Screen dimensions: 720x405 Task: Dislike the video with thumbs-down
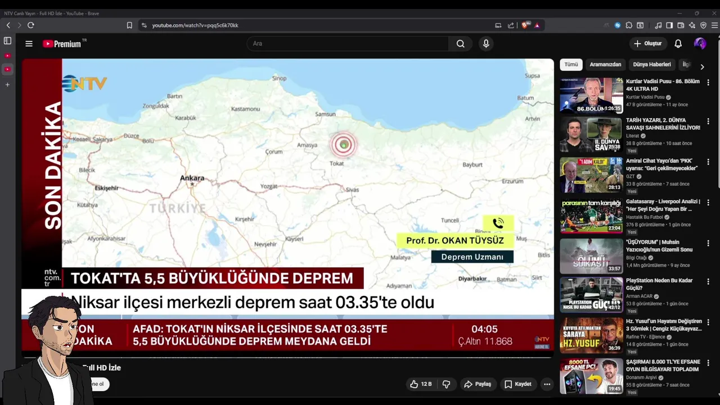tap(446, 384)
